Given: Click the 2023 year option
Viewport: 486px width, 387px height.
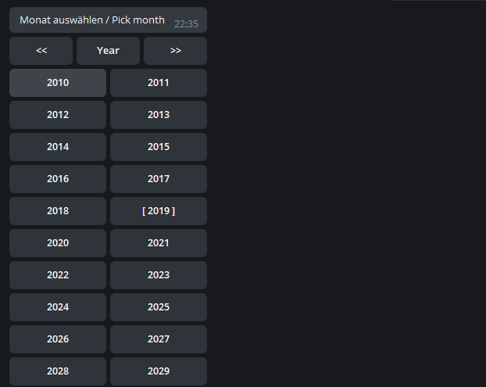Looking at the screenshot, I should pyautogui.click(x=159, y=275).
